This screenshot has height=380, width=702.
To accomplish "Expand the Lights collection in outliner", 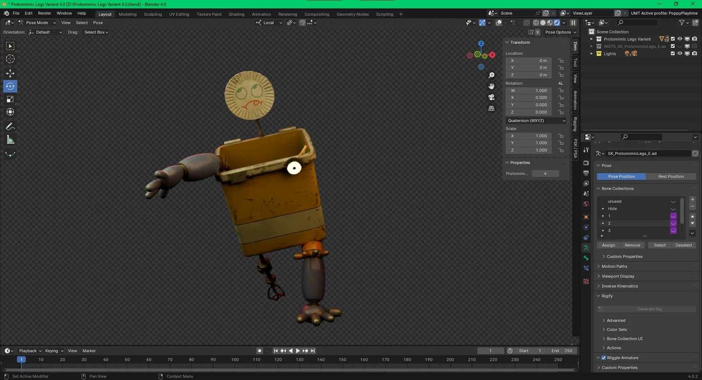I will [x=591, y=54].
